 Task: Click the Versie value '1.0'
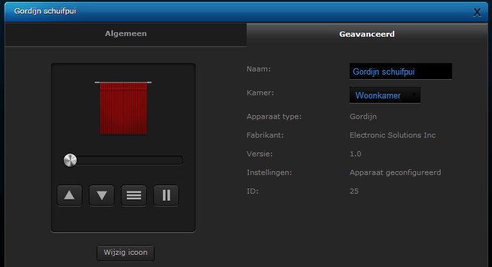(x=355, y=154)
